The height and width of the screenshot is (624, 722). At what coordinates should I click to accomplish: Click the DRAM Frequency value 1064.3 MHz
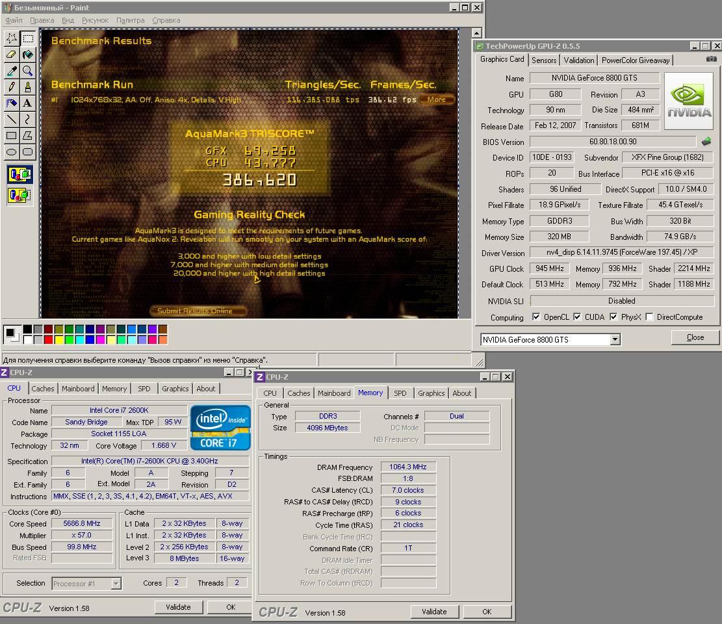(408, 467)
